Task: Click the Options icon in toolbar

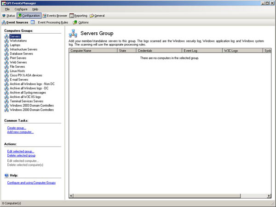Action: pos(75,22)
